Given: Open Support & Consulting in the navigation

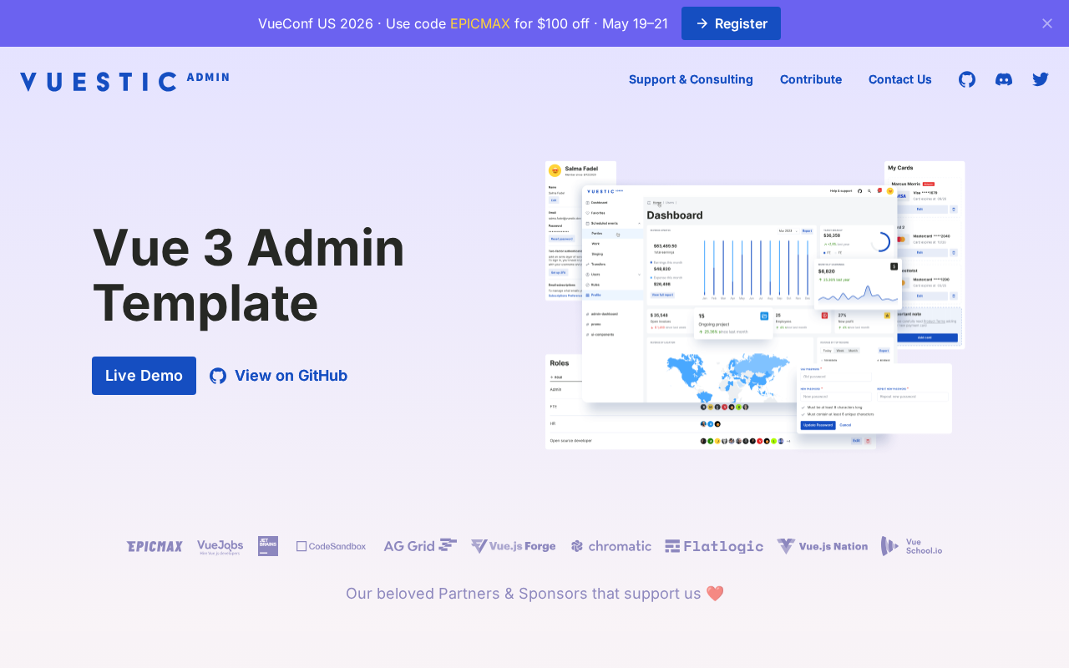Looking at the screenshot, I should click(691, 79).
